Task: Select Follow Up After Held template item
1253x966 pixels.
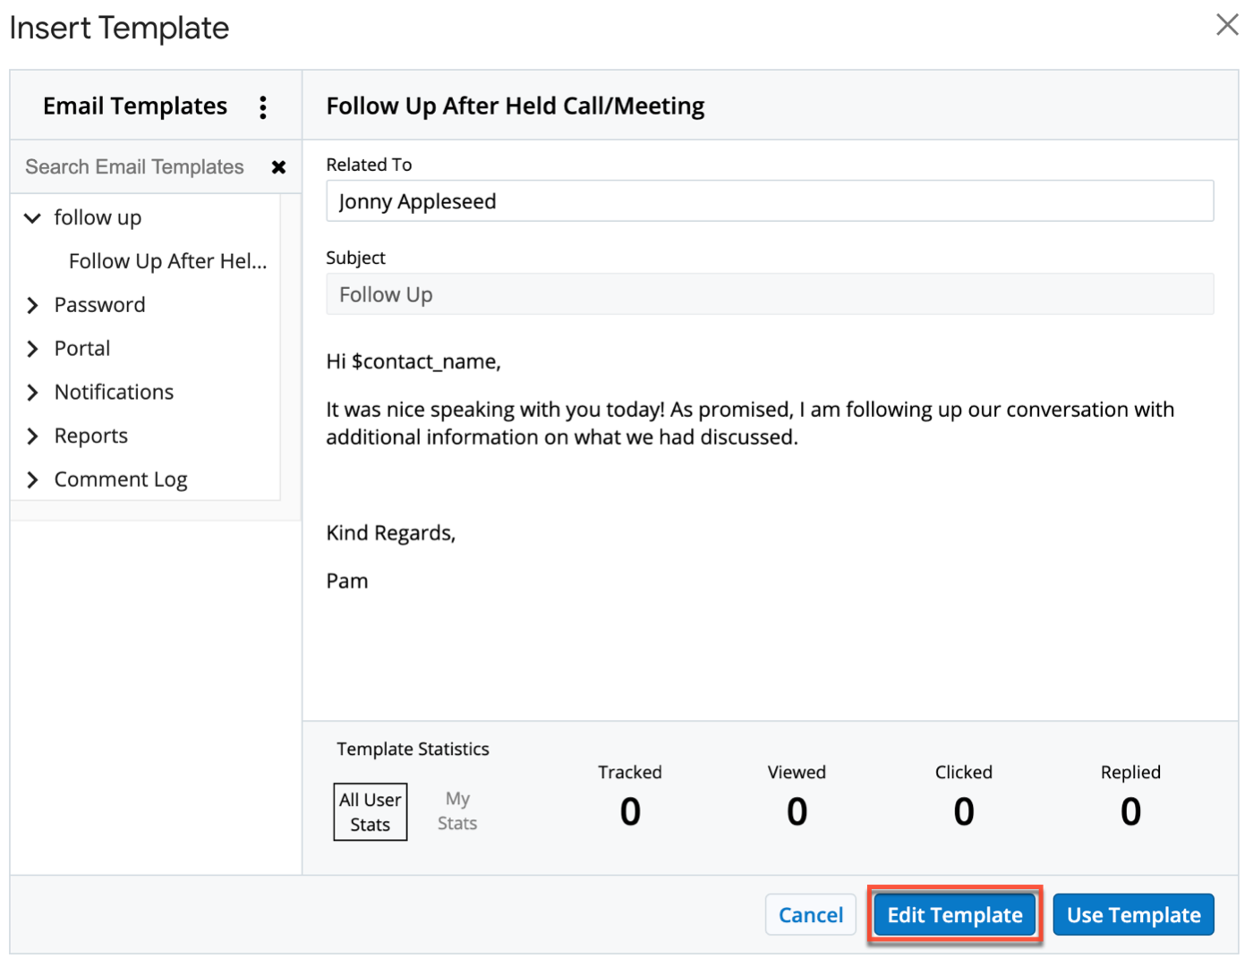Action: (167, 261)
